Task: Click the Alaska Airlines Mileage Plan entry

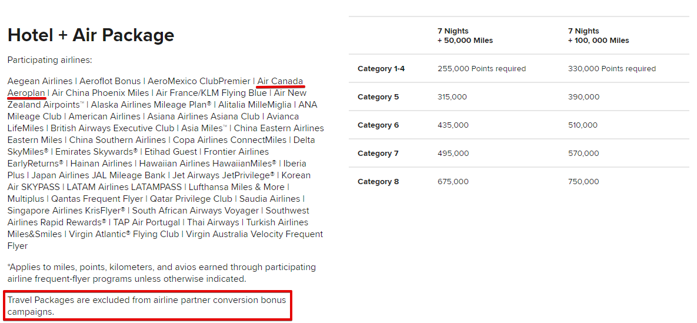Action: tap(151, 105)
